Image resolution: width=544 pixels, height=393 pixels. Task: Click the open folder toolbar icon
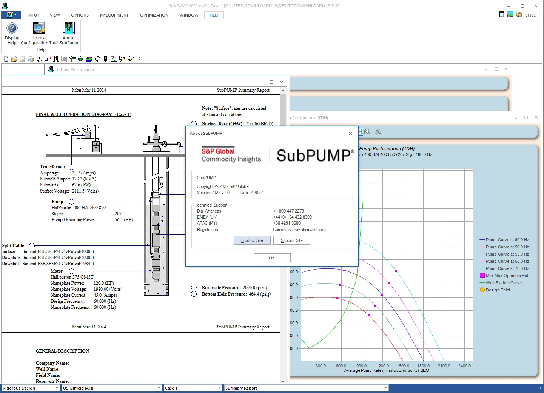[x=14, y=59]
